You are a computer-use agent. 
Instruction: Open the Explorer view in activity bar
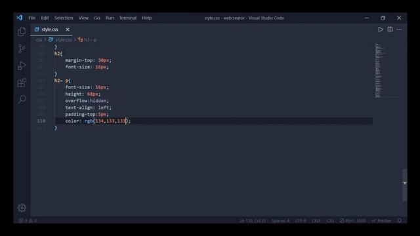click(22, 32)
